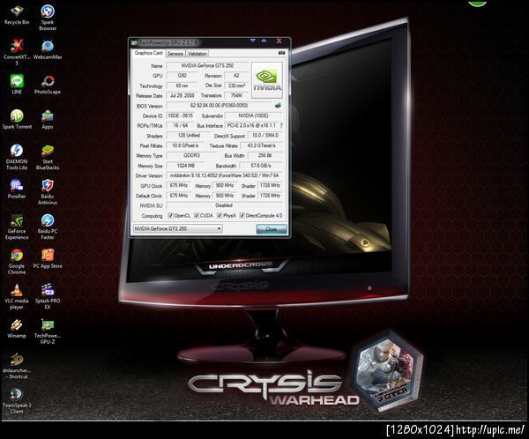Image resolution: width=529 pixels, height=439 pixels.
Task: Open the Apps desktop icon
Action: tap(48, 120)
